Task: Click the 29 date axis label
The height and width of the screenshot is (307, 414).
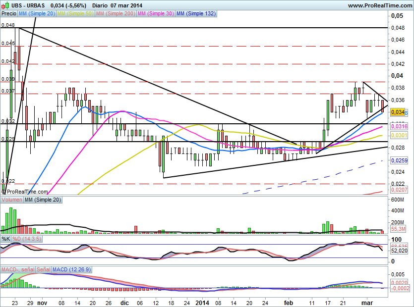Action: (30, 303)
